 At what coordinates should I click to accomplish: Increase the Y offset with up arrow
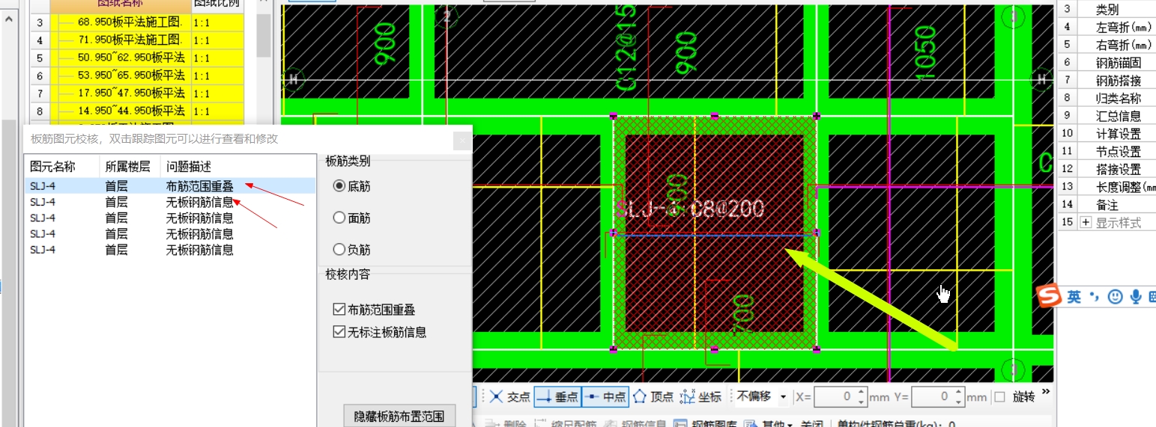pyautogui.click(x=959, y=393)
